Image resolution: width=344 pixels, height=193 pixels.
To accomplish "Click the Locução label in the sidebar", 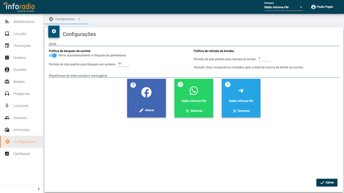I will [20, 34].
